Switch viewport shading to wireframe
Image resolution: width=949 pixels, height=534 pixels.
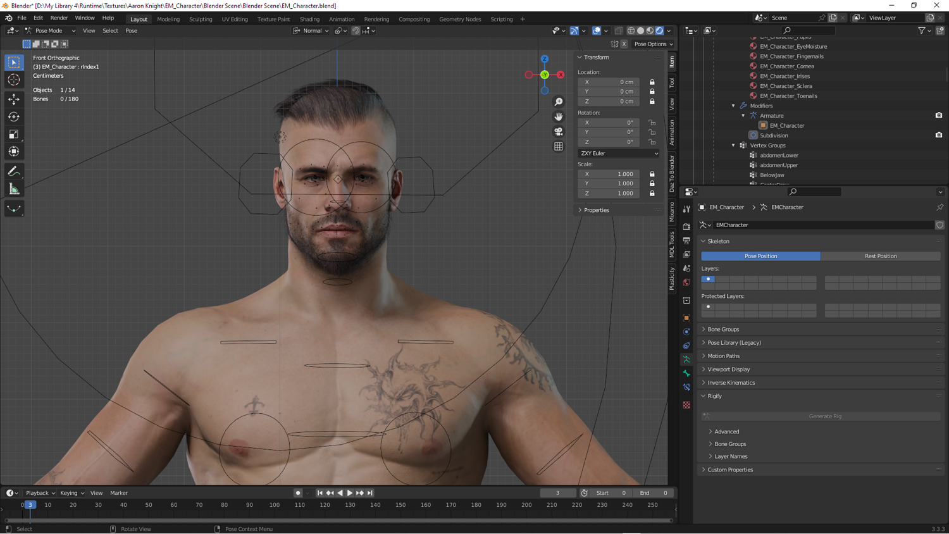[x=631, y=30]
